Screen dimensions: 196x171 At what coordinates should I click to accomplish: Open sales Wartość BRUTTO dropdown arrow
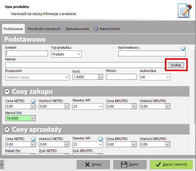pos(167,145)
